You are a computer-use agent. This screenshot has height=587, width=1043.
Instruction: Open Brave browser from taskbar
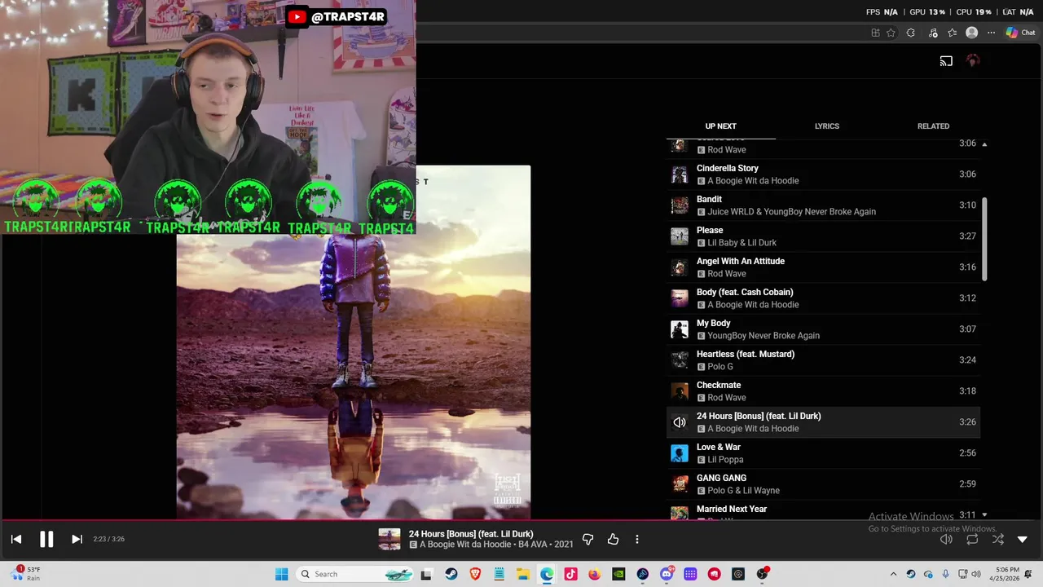pyautogui.click(x=475, y=574)
